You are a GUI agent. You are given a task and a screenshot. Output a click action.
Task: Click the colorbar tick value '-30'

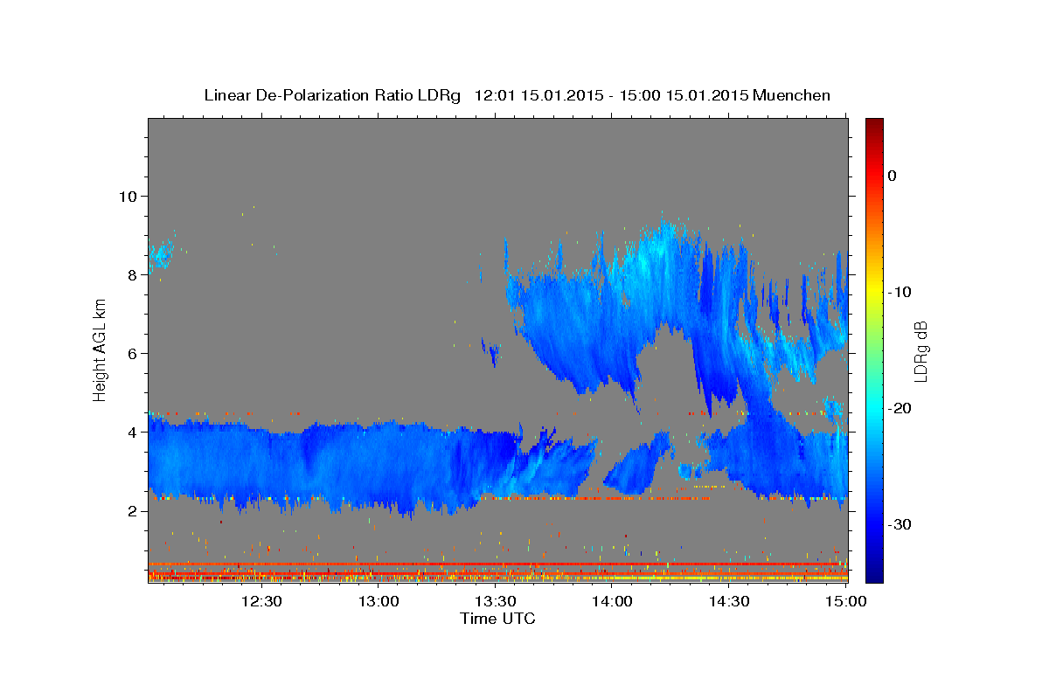[x=900, y=524]
